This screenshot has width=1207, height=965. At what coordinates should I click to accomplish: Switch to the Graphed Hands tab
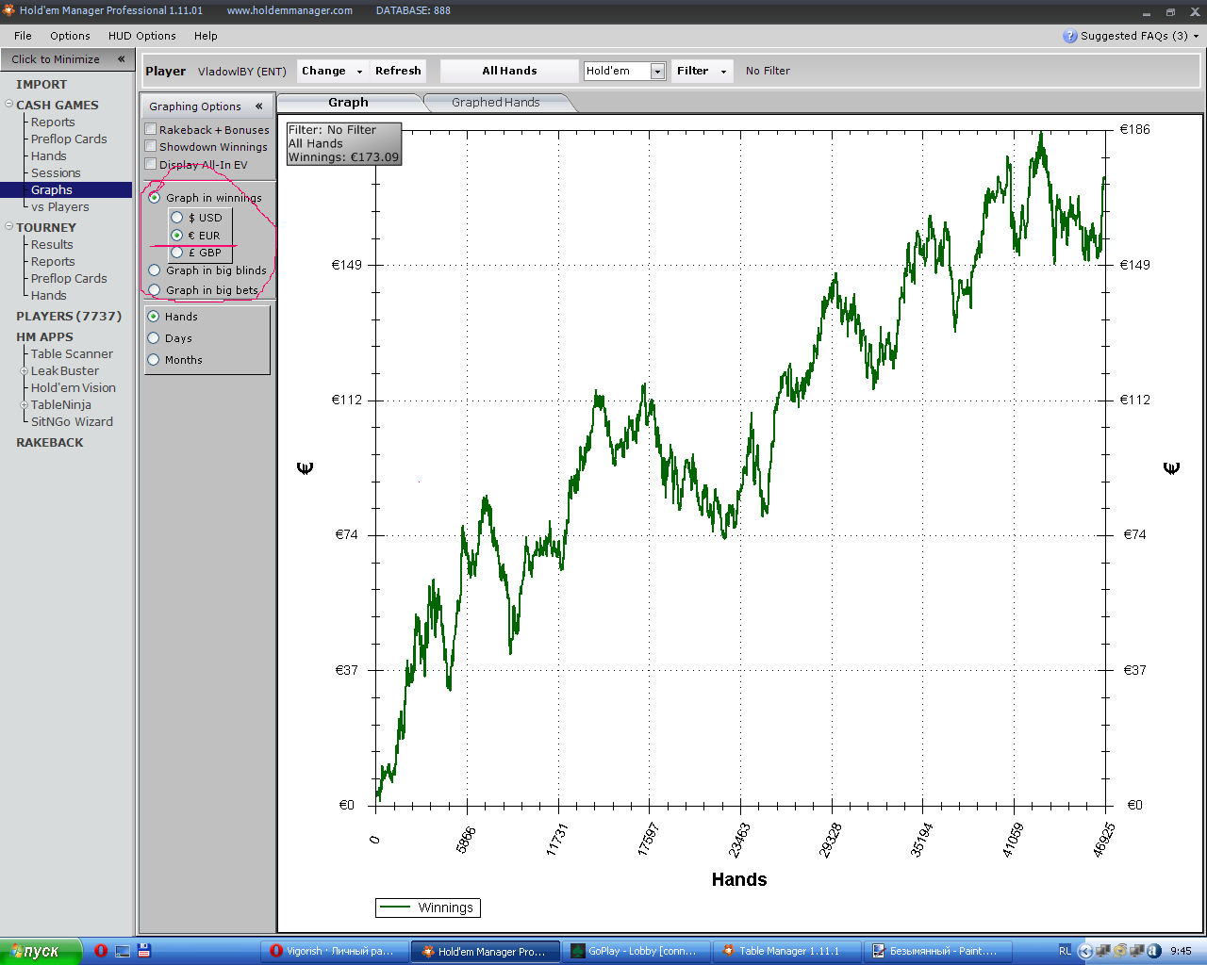(495, 103)
